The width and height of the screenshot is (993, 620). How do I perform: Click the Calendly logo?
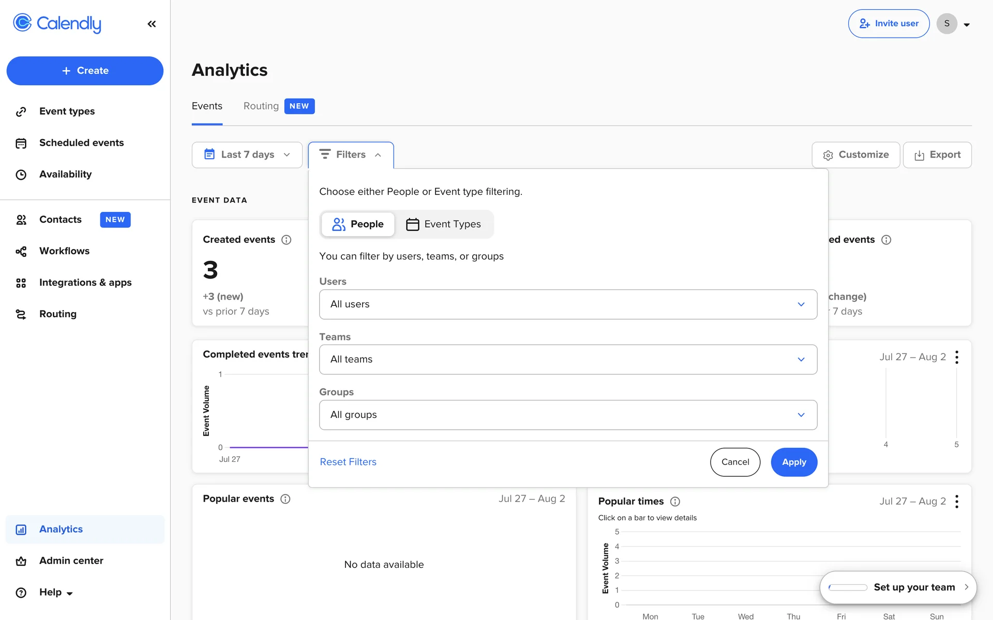pyautogui.click(x=57, y=23)
